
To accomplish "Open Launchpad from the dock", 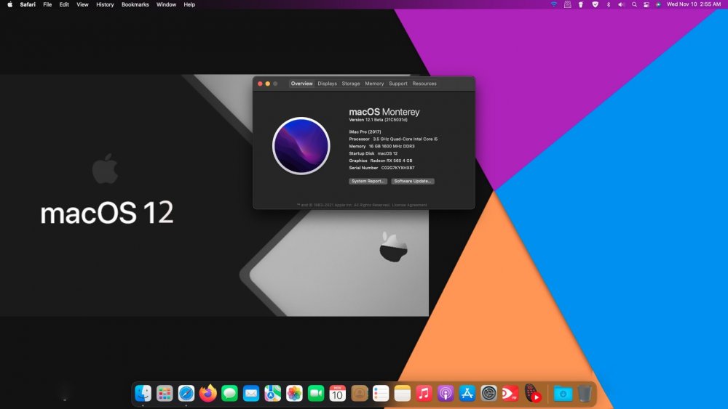I will point(165,394).
